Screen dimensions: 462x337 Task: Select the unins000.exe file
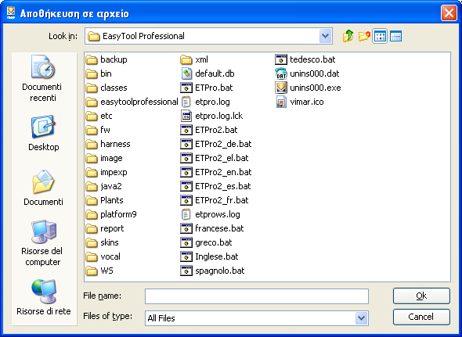tap(308, 88)
